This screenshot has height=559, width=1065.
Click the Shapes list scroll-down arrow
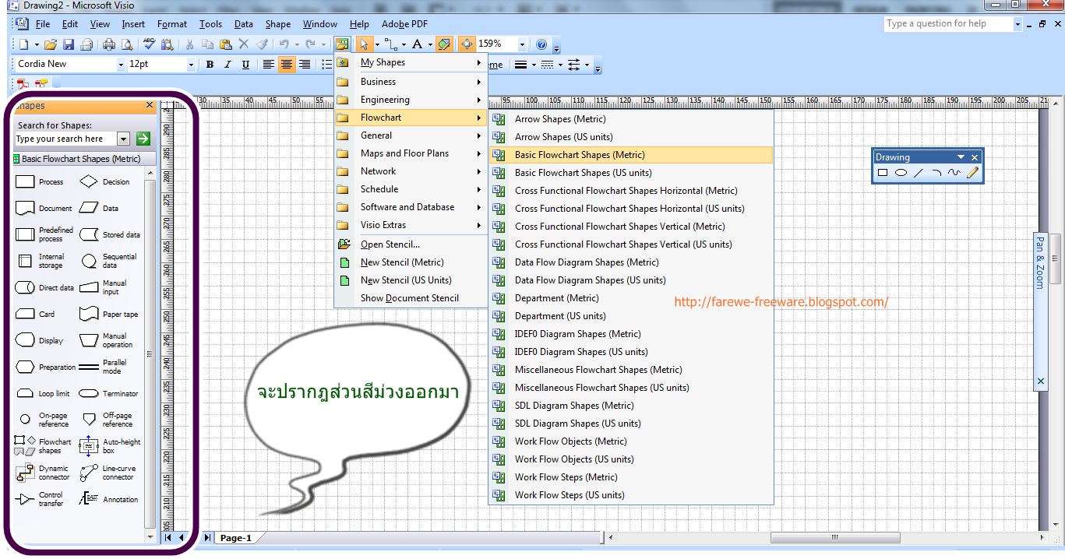[150, 537]
